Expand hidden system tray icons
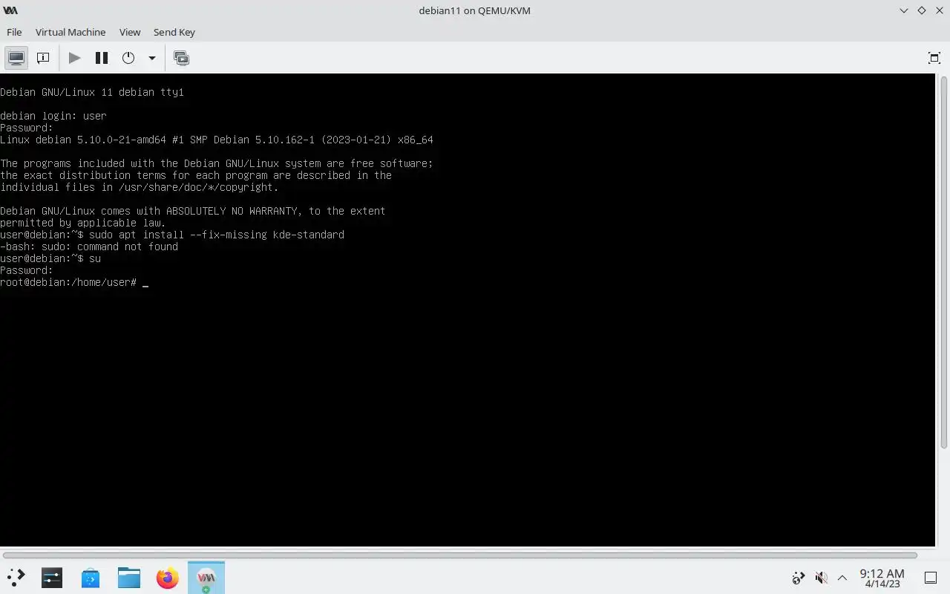The height and width of the screenshot is (594, 950). pyautogui.click(x=842, y=578)
